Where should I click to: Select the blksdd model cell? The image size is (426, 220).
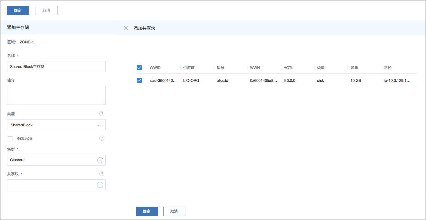click(x=222, y=81)
